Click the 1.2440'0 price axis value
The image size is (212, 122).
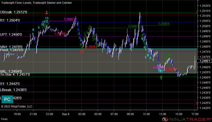click(x=205, y=88)
